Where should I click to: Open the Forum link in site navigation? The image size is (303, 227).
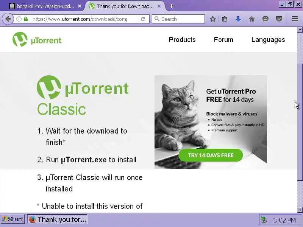tap(223, 40)
